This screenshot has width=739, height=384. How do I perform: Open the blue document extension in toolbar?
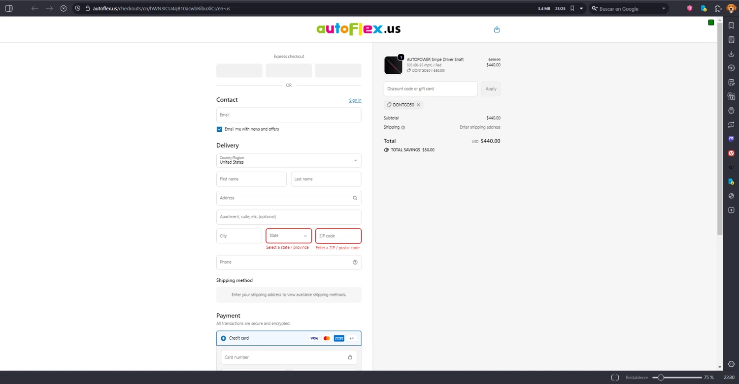coord(704,8)
